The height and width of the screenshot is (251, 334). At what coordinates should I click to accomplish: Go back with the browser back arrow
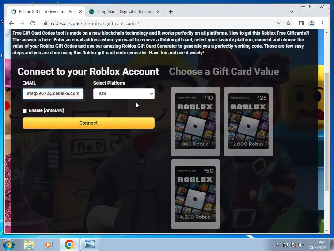[x=12, y=23]
